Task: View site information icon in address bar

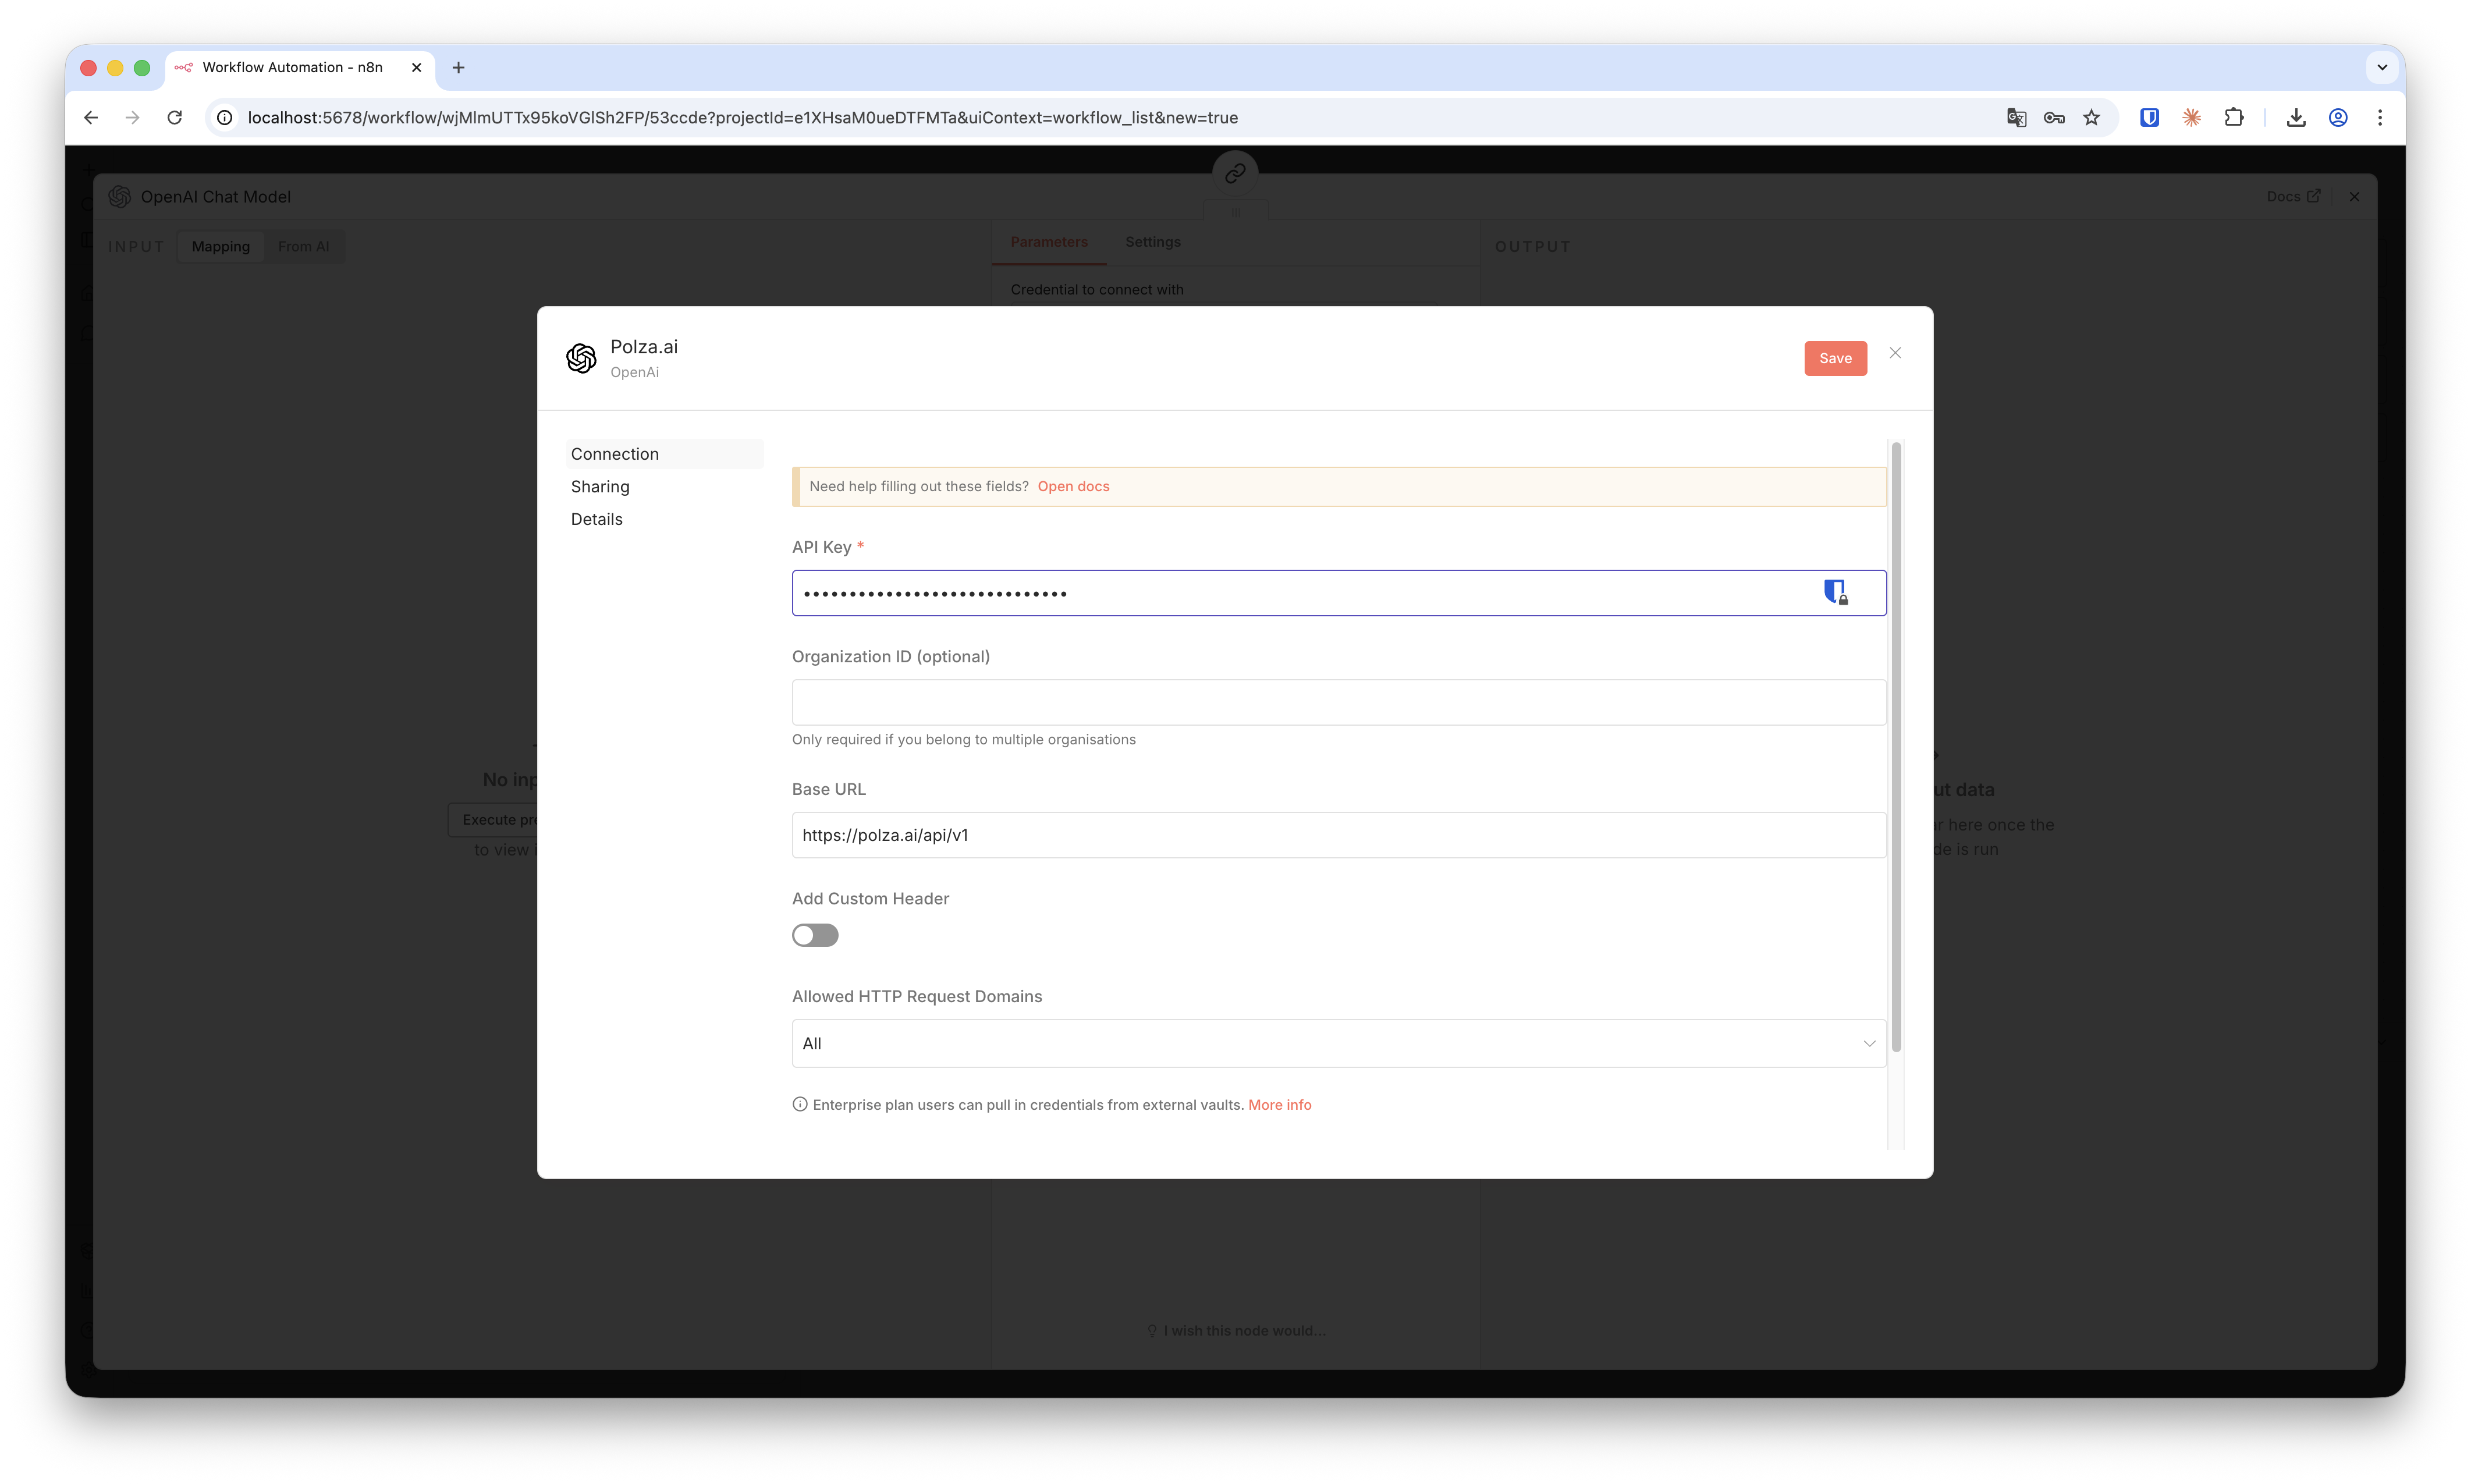Action: click(x=225, y=118)
